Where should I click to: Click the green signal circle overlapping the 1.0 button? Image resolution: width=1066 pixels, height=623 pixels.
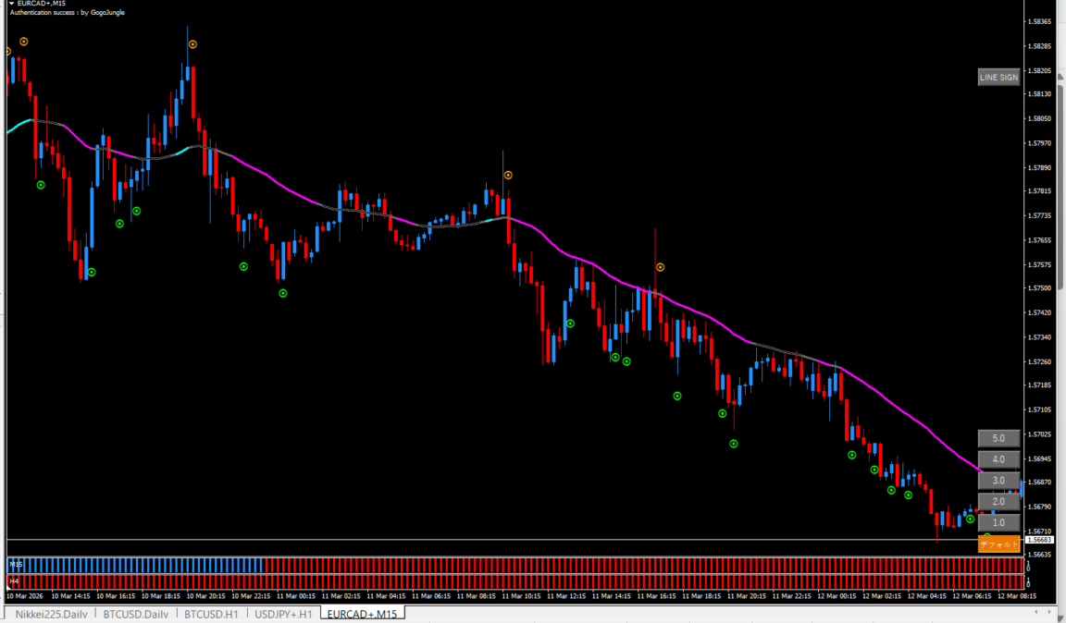(970, 519)
